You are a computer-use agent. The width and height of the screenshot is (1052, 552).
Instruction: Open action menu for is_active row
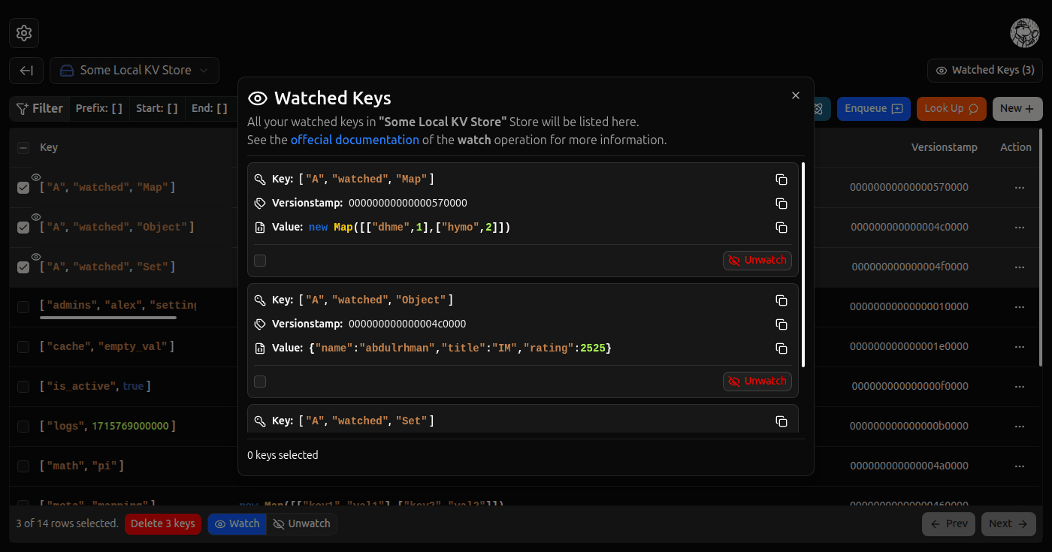tap(1020, 387)
